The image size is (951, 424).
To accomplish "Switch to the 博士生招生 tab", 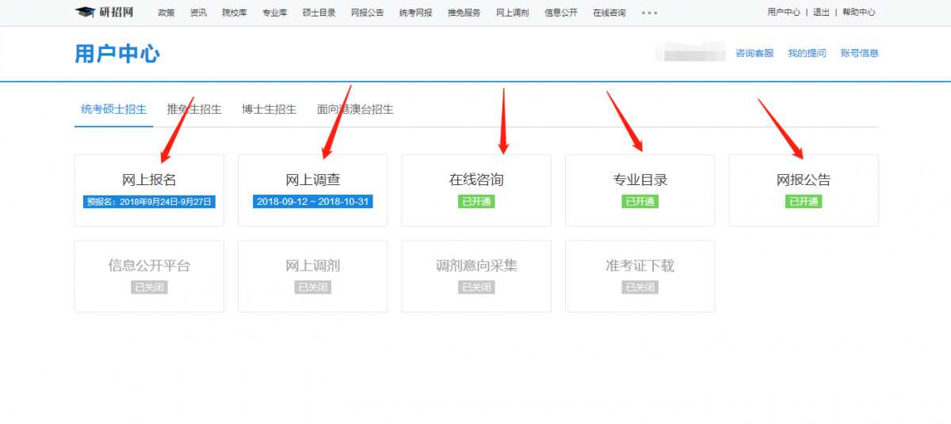I will pos(269,109).
